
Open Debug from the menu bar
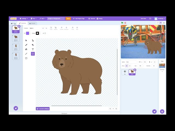click(x=100, y=19)
